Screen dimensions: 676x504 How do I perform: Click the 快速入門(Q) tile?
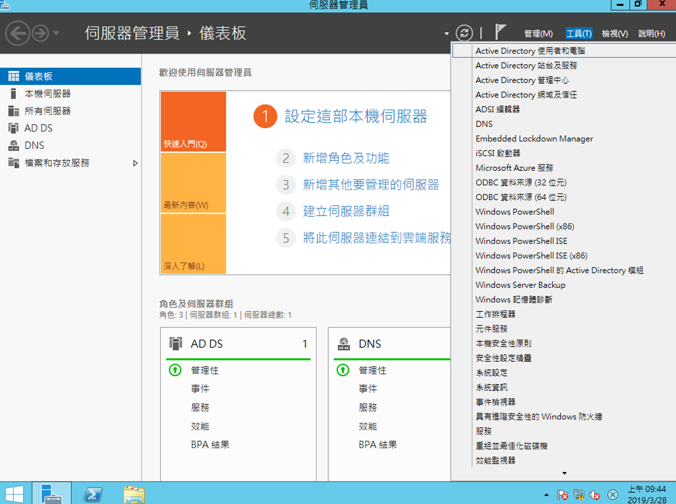coord(193,121)
